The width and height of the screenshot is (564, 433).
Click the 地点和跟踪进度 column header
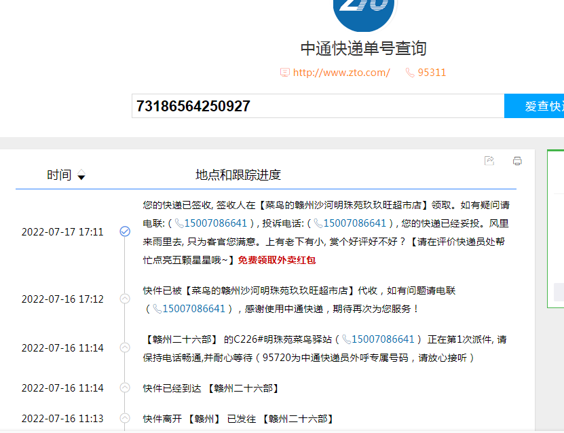click(x=238, y=175)
